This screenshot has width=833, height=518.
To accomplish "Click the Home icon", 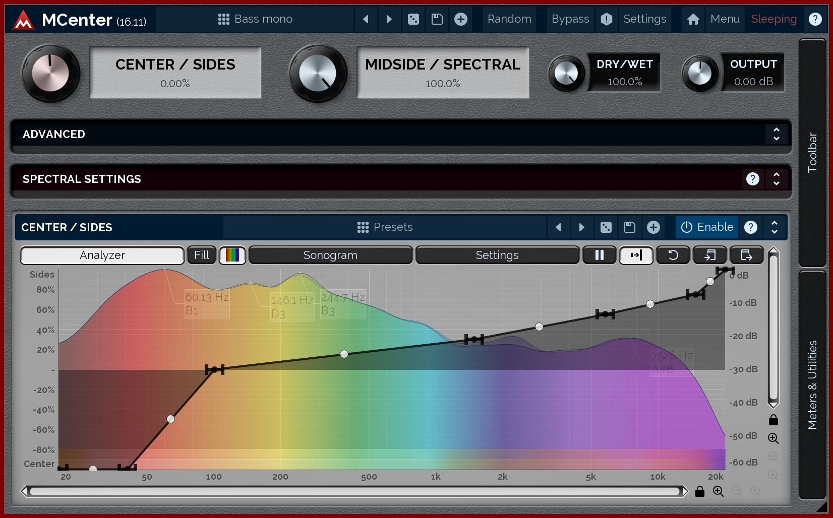I will pyautogui.click(x=693, y=19).
